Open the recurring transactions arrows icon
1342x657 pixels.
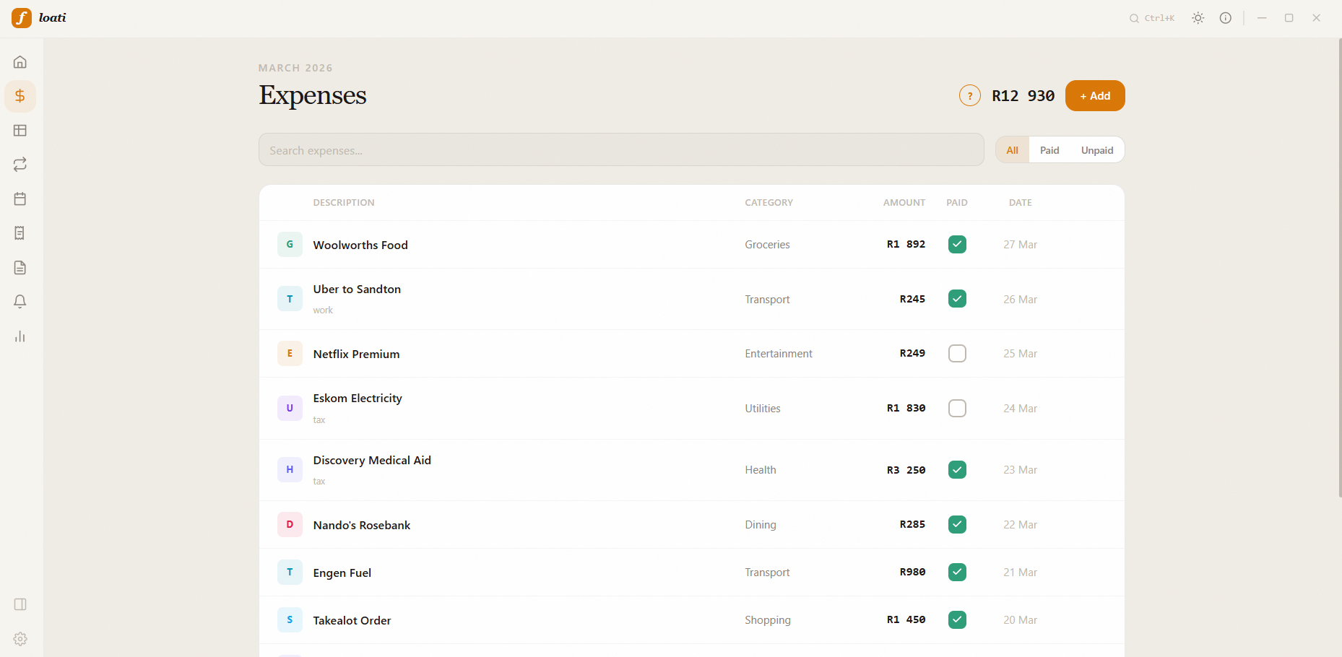pyautogui.click(x=20, y=165)
